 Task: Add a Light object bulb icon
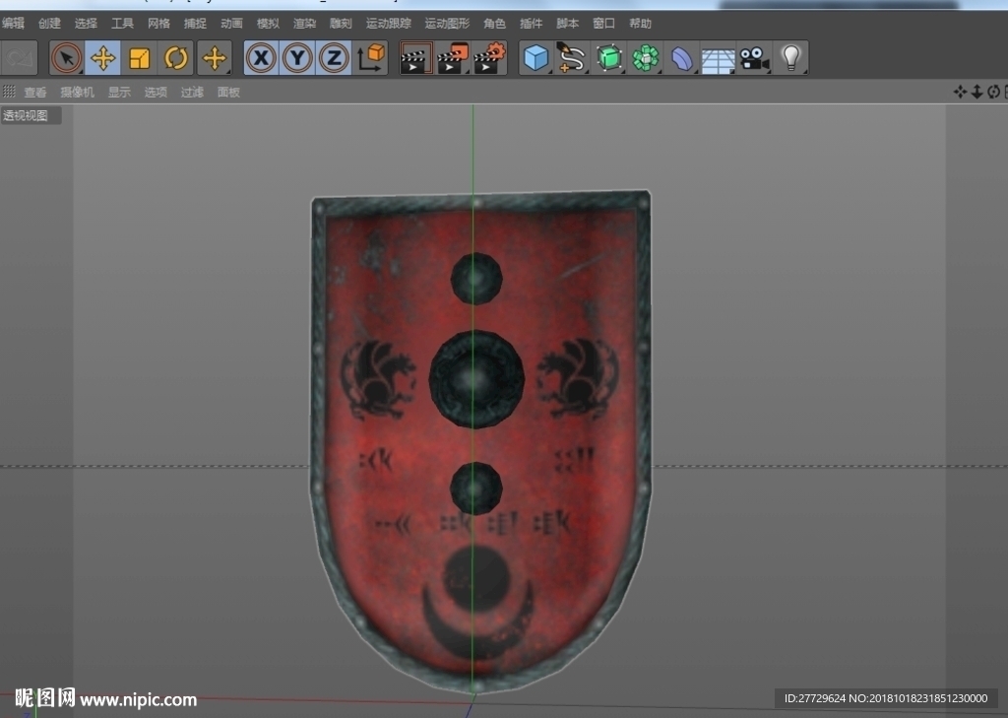coord(790,58)
